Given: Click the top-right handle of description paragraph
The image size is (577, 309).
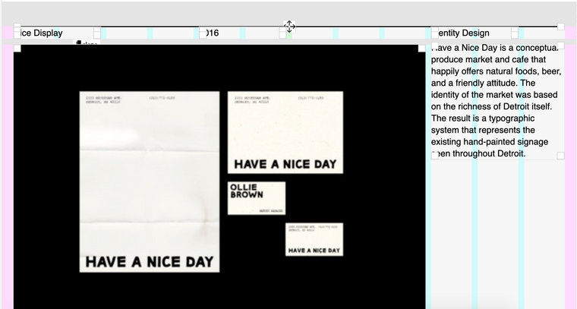Looking at the screenshot, I should (561, 47).
